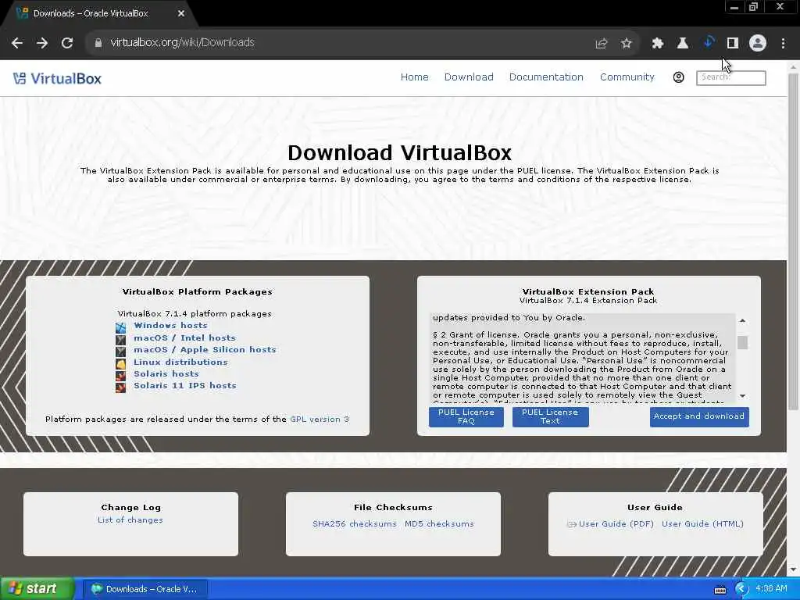Click the site Search input field

coord(730,77)
